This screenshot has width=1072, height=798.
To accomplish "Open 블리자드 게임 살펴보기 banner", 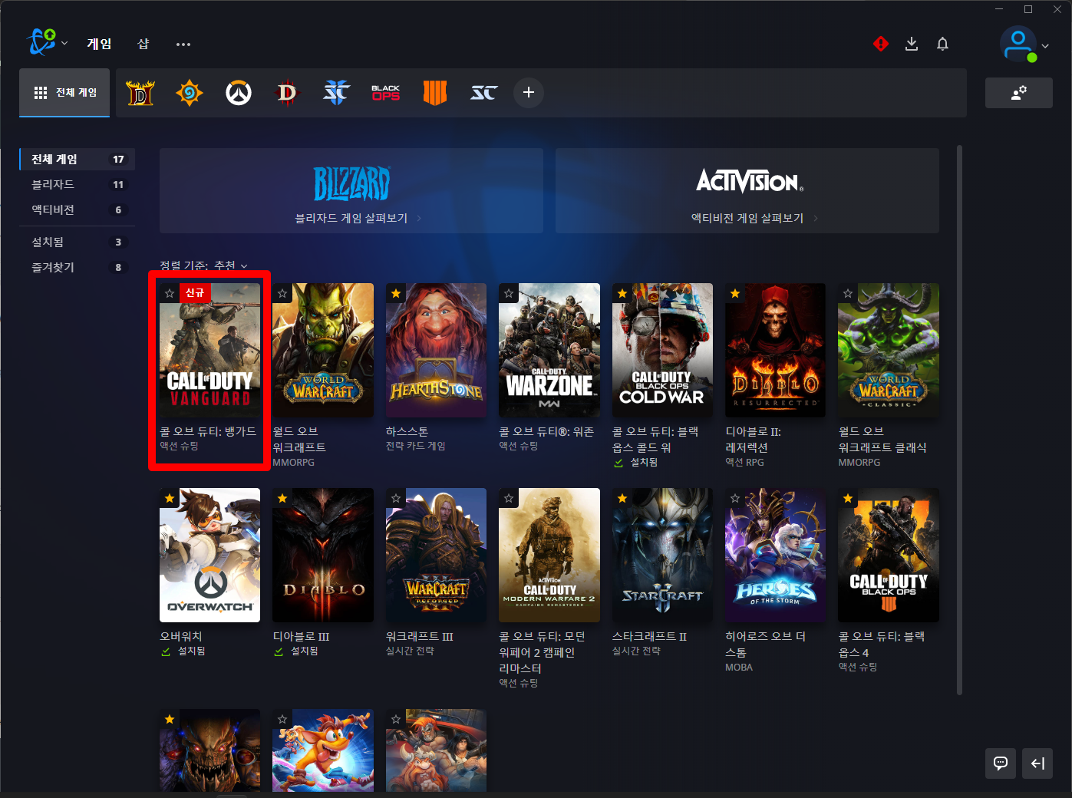I will 351,190.
